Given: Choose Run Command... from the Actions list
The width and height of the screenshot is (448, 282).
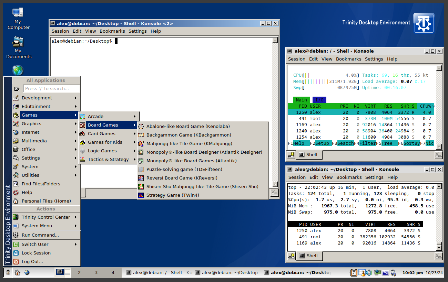Looking at the screenshot, I should tap(40, 235).
